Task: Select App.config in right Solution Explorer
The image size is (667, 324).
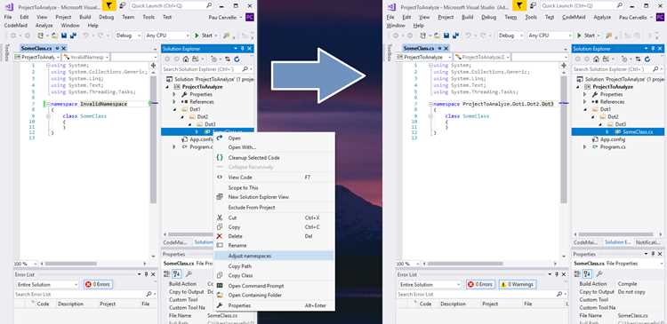Action: (612, 139)
